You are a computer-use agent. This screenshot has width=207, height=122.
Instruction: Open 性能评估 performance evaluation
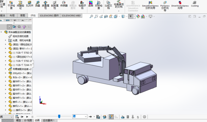coord(82,5)
